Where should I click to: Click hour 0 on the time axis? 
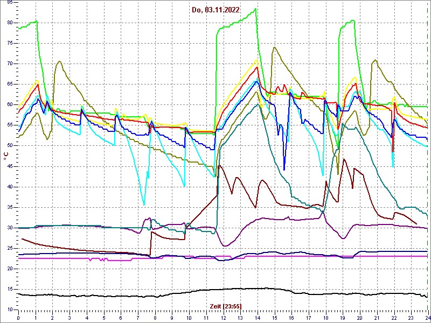[x=18, y=318]
